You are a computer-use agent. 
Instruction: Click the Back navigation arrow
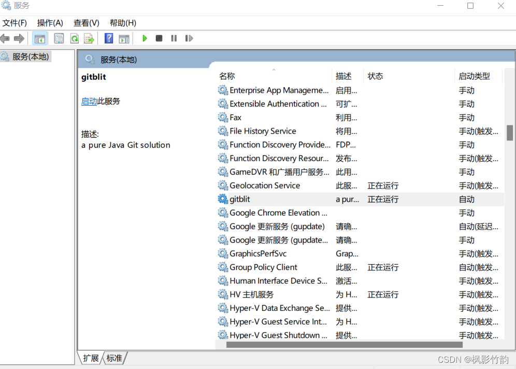[x=5, y=38]
